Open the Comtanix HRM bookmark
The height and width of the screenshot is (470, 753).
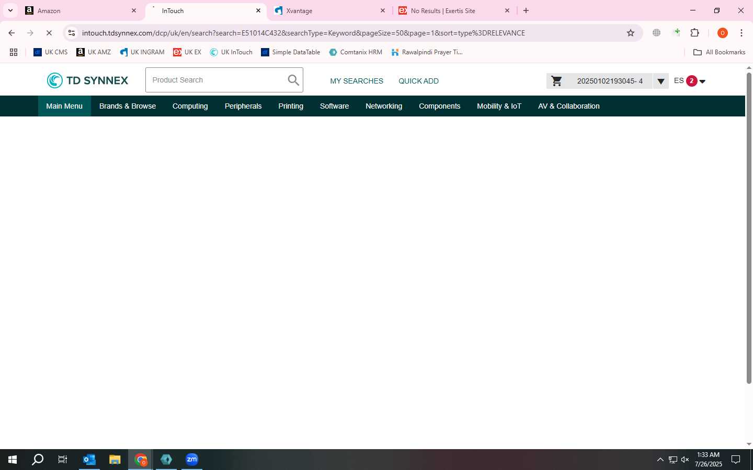[x=356, y=52]
